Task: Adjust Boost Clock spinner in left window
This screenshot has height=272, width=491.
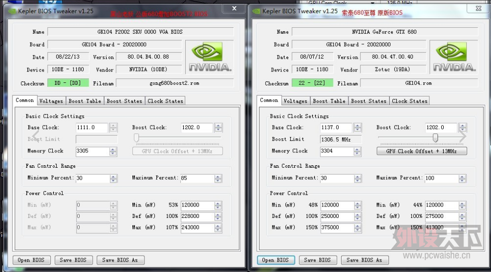Action: pyautogui.click(x=218, y=128)
